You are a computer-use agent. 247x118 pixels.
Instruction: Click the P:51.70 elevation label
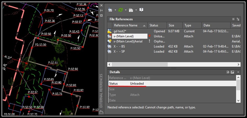(x=49, y=11)
